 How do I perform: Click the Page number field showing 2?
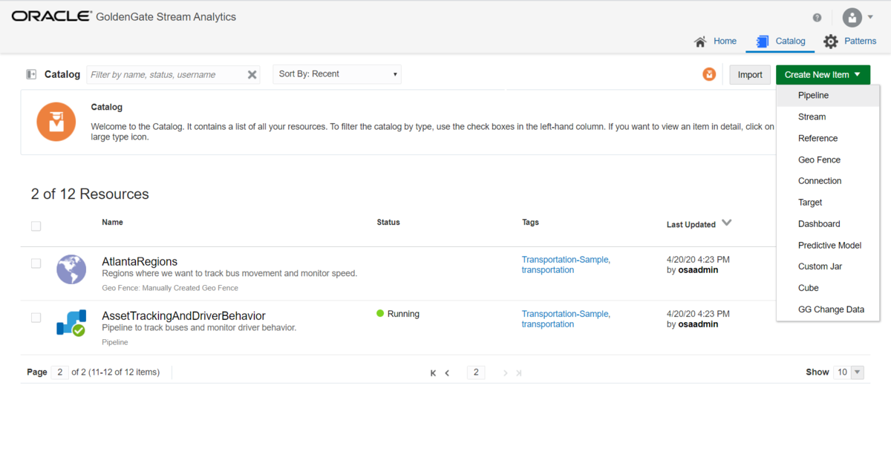(x=60, y=372)
